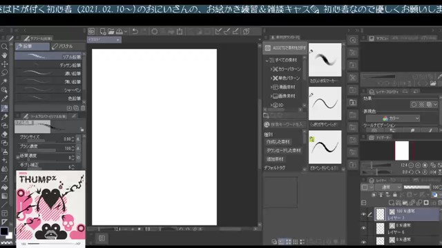The image size is (442, 248).
Task: Select the Magnifier zoom tool
Action: coord(4,46)
